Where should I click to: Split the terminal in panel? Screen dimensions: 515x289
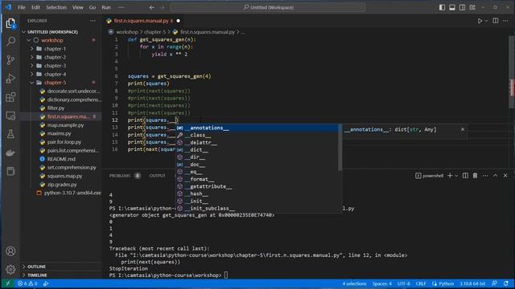pos(465,176)
